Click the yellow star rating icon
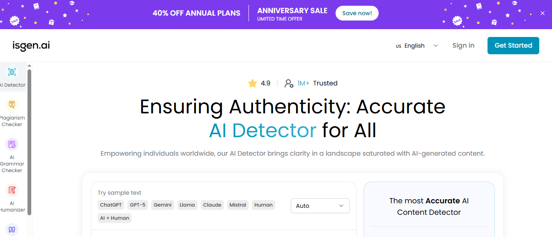Viewport: 552px width, 237px height. 253,83
